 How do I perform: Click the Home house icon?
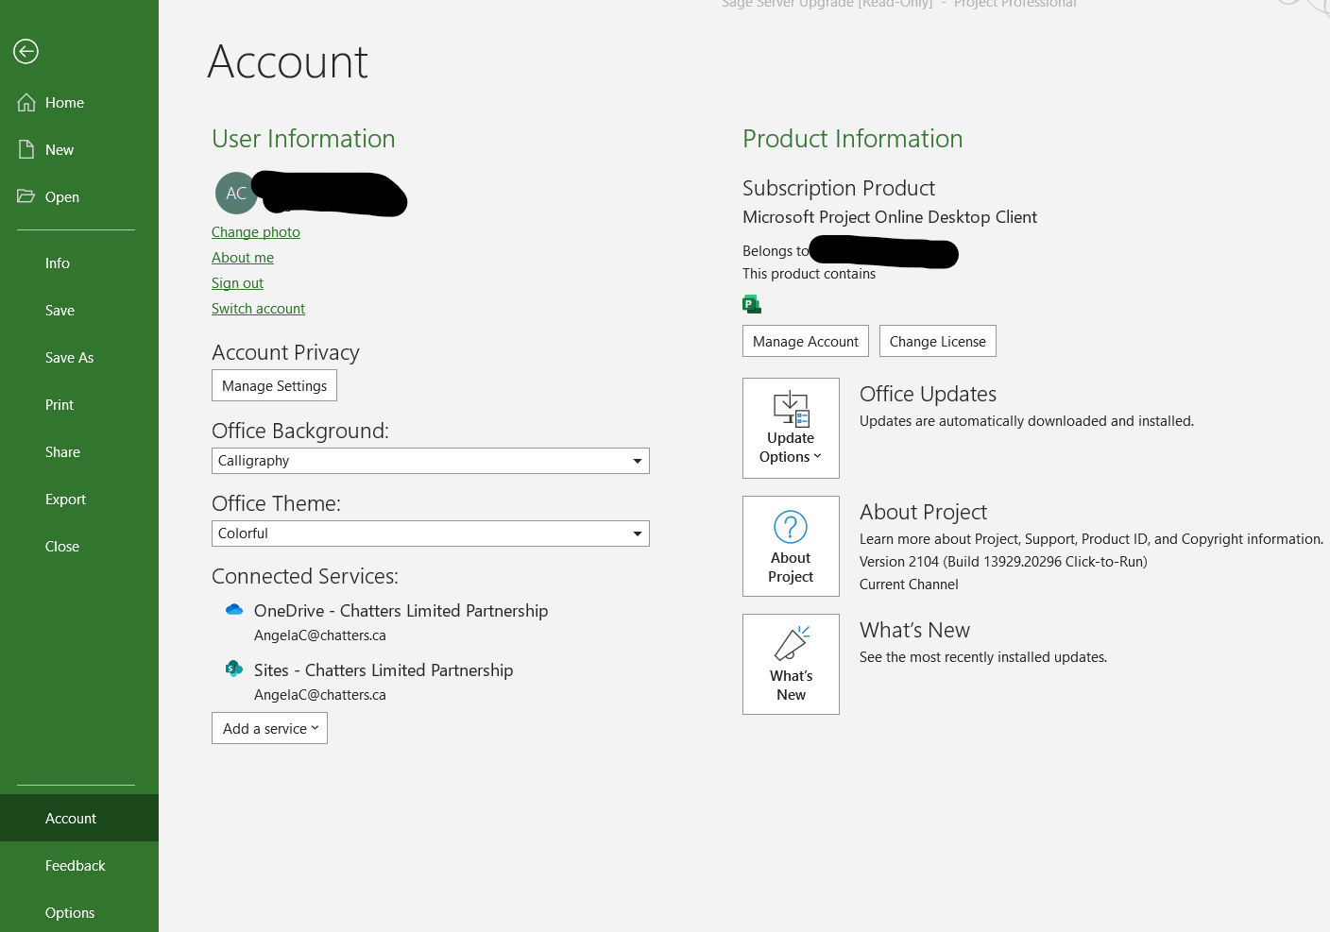pos(26,102)
